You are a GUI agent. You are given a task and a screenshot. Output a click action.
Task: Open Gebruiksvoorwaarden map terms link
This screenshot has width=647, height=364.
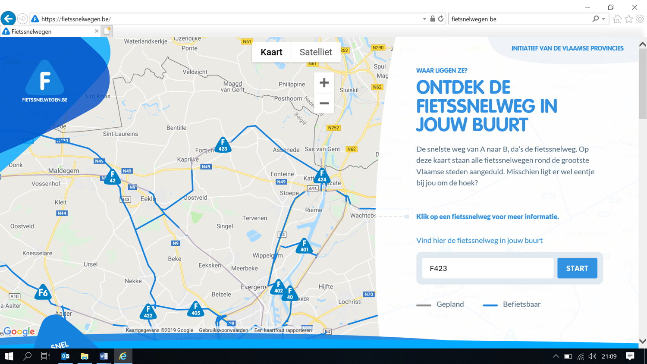pos(223,330)
